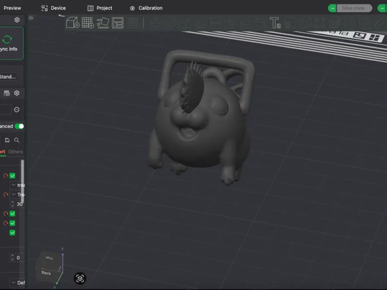Switch to the Others settings tab

click(15, 152)
